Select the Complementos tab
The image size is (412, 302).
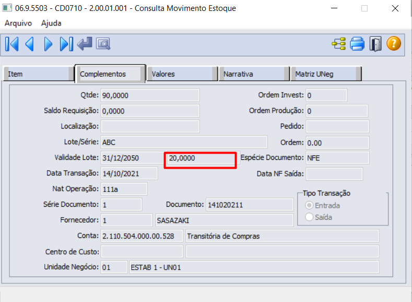110,74
